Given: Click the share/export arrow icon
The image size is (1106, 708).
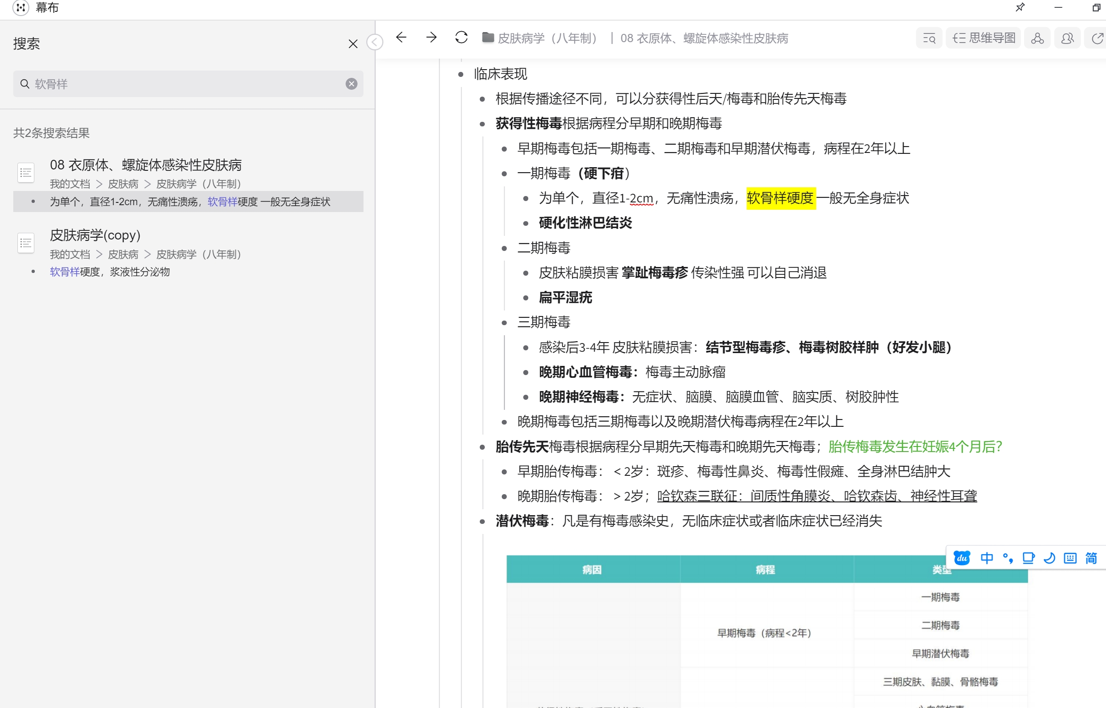Looking at the screenshot, I should (1097, 38).
